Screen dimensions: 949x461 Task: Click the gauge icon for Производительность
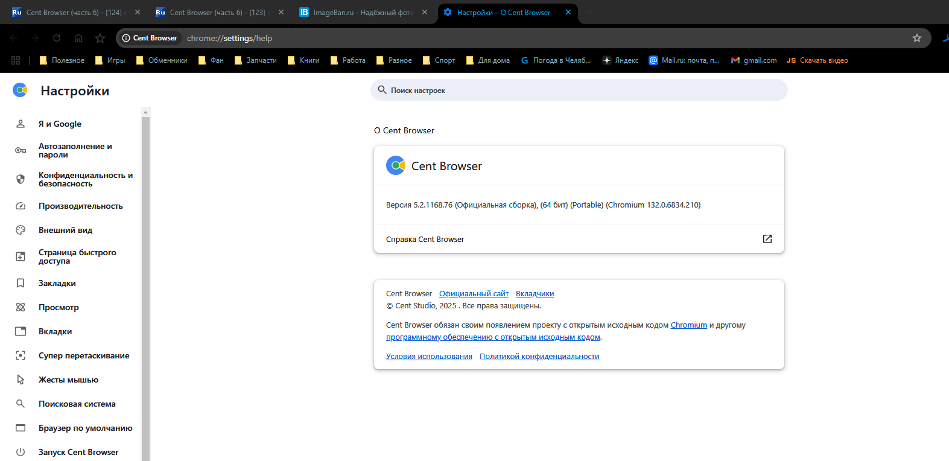click(x=21, y=206)
